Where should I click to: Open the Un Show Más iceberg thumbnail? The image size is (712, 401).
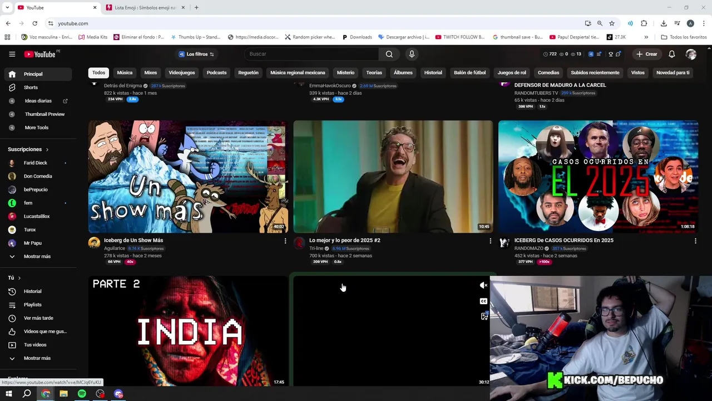point(187,177)
